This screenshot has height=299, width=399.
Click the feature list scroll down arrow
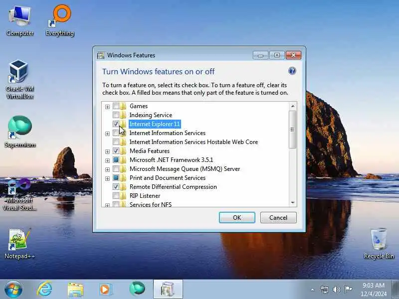[x=292, y=203]
